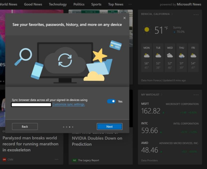207x169 pixels.
Task: Click the powered by Microsoft News label
Action: tap(180, 4)
